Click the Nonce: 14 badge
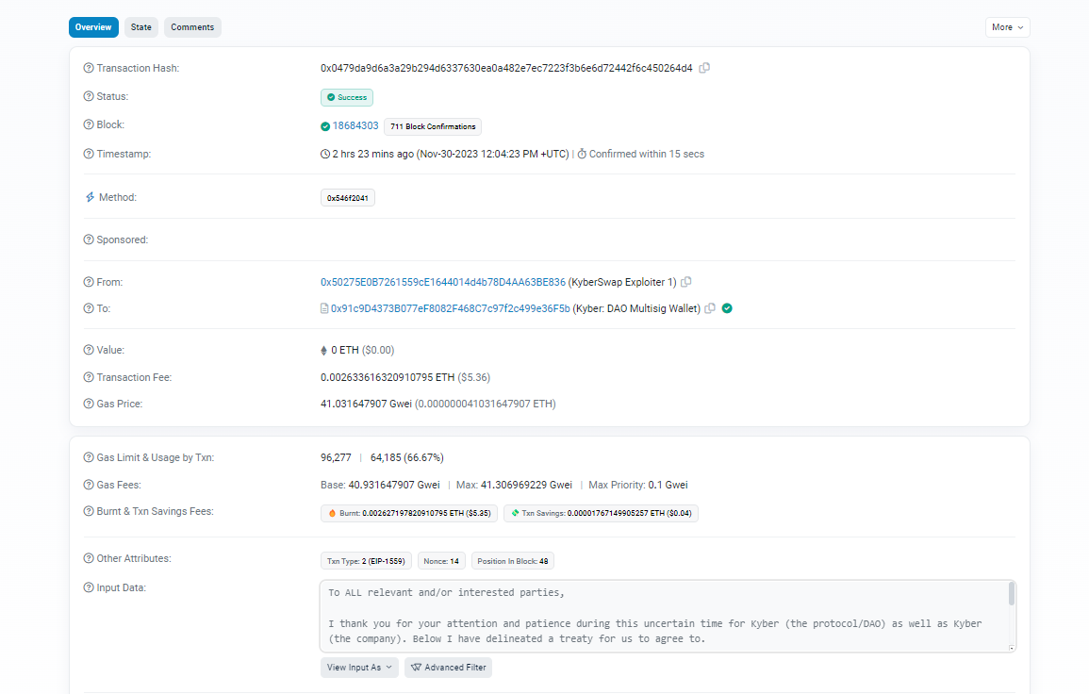This screenshot has width=1089, height=694. pos(441,561)
